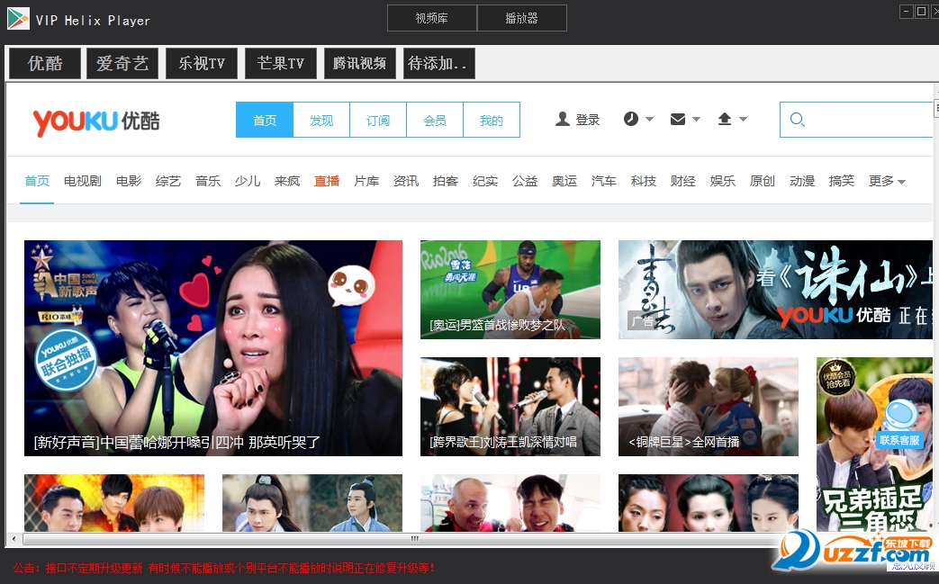Select the 爱奇艺 platform button
The image size is (939, 584).
[122, 63]
